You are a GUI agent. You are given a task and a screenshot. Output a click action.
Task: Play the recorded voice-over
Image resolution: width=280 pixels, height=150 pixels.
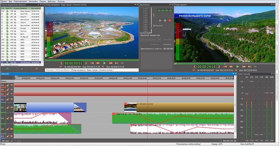pos(160,21)
